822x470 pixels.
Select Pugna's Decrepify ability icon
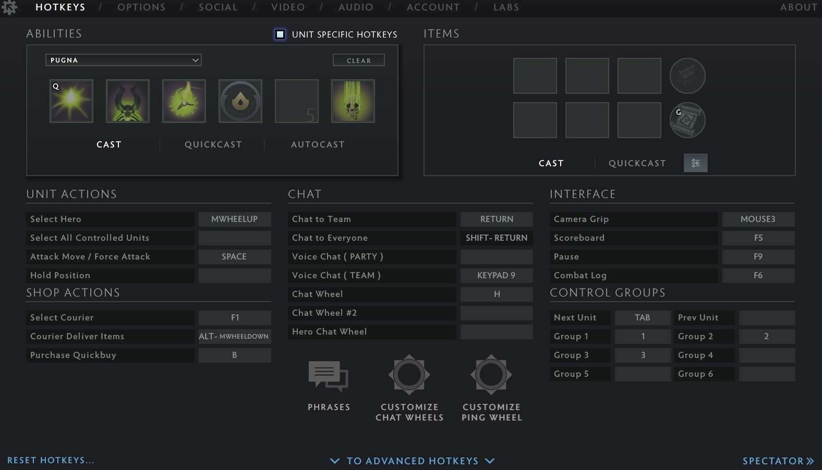pos(128,101)
